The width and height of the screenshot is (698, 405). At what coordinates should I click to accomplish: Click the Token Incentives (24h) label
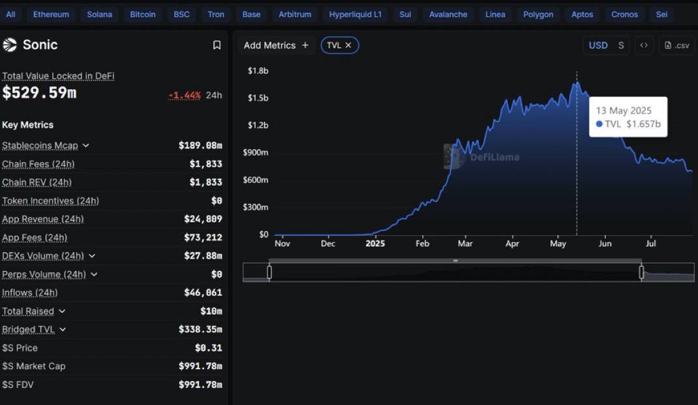pyautogui.click(x=51, y=201)
